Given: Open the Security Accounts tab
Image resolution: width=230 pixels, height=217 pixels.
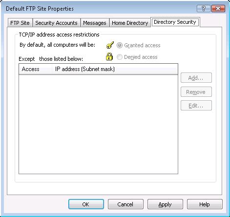Looking at the screenshot, I should [56, 23].
